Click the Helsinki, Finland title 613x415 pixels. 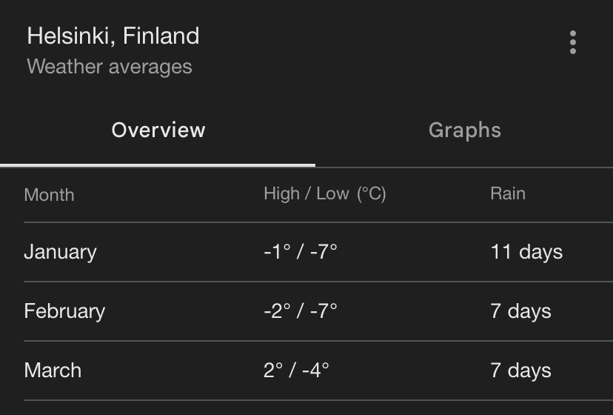[x=113, y=36]
